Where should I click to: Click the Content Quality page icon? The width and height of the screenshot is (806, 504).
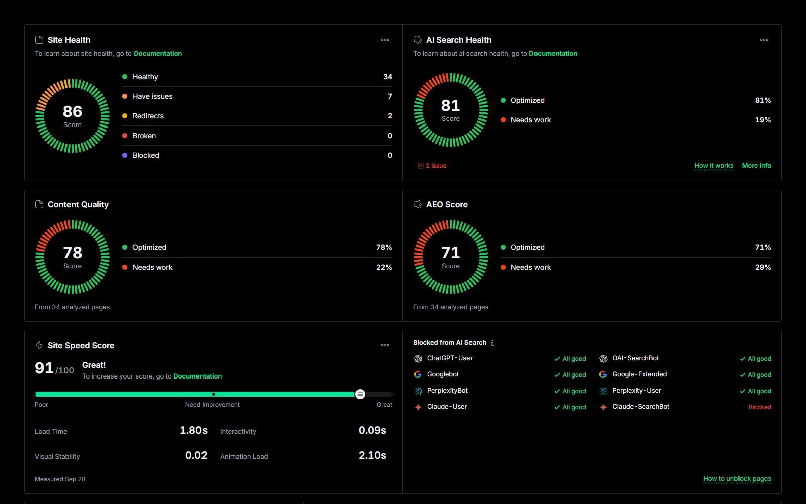(x=39, y=204)
